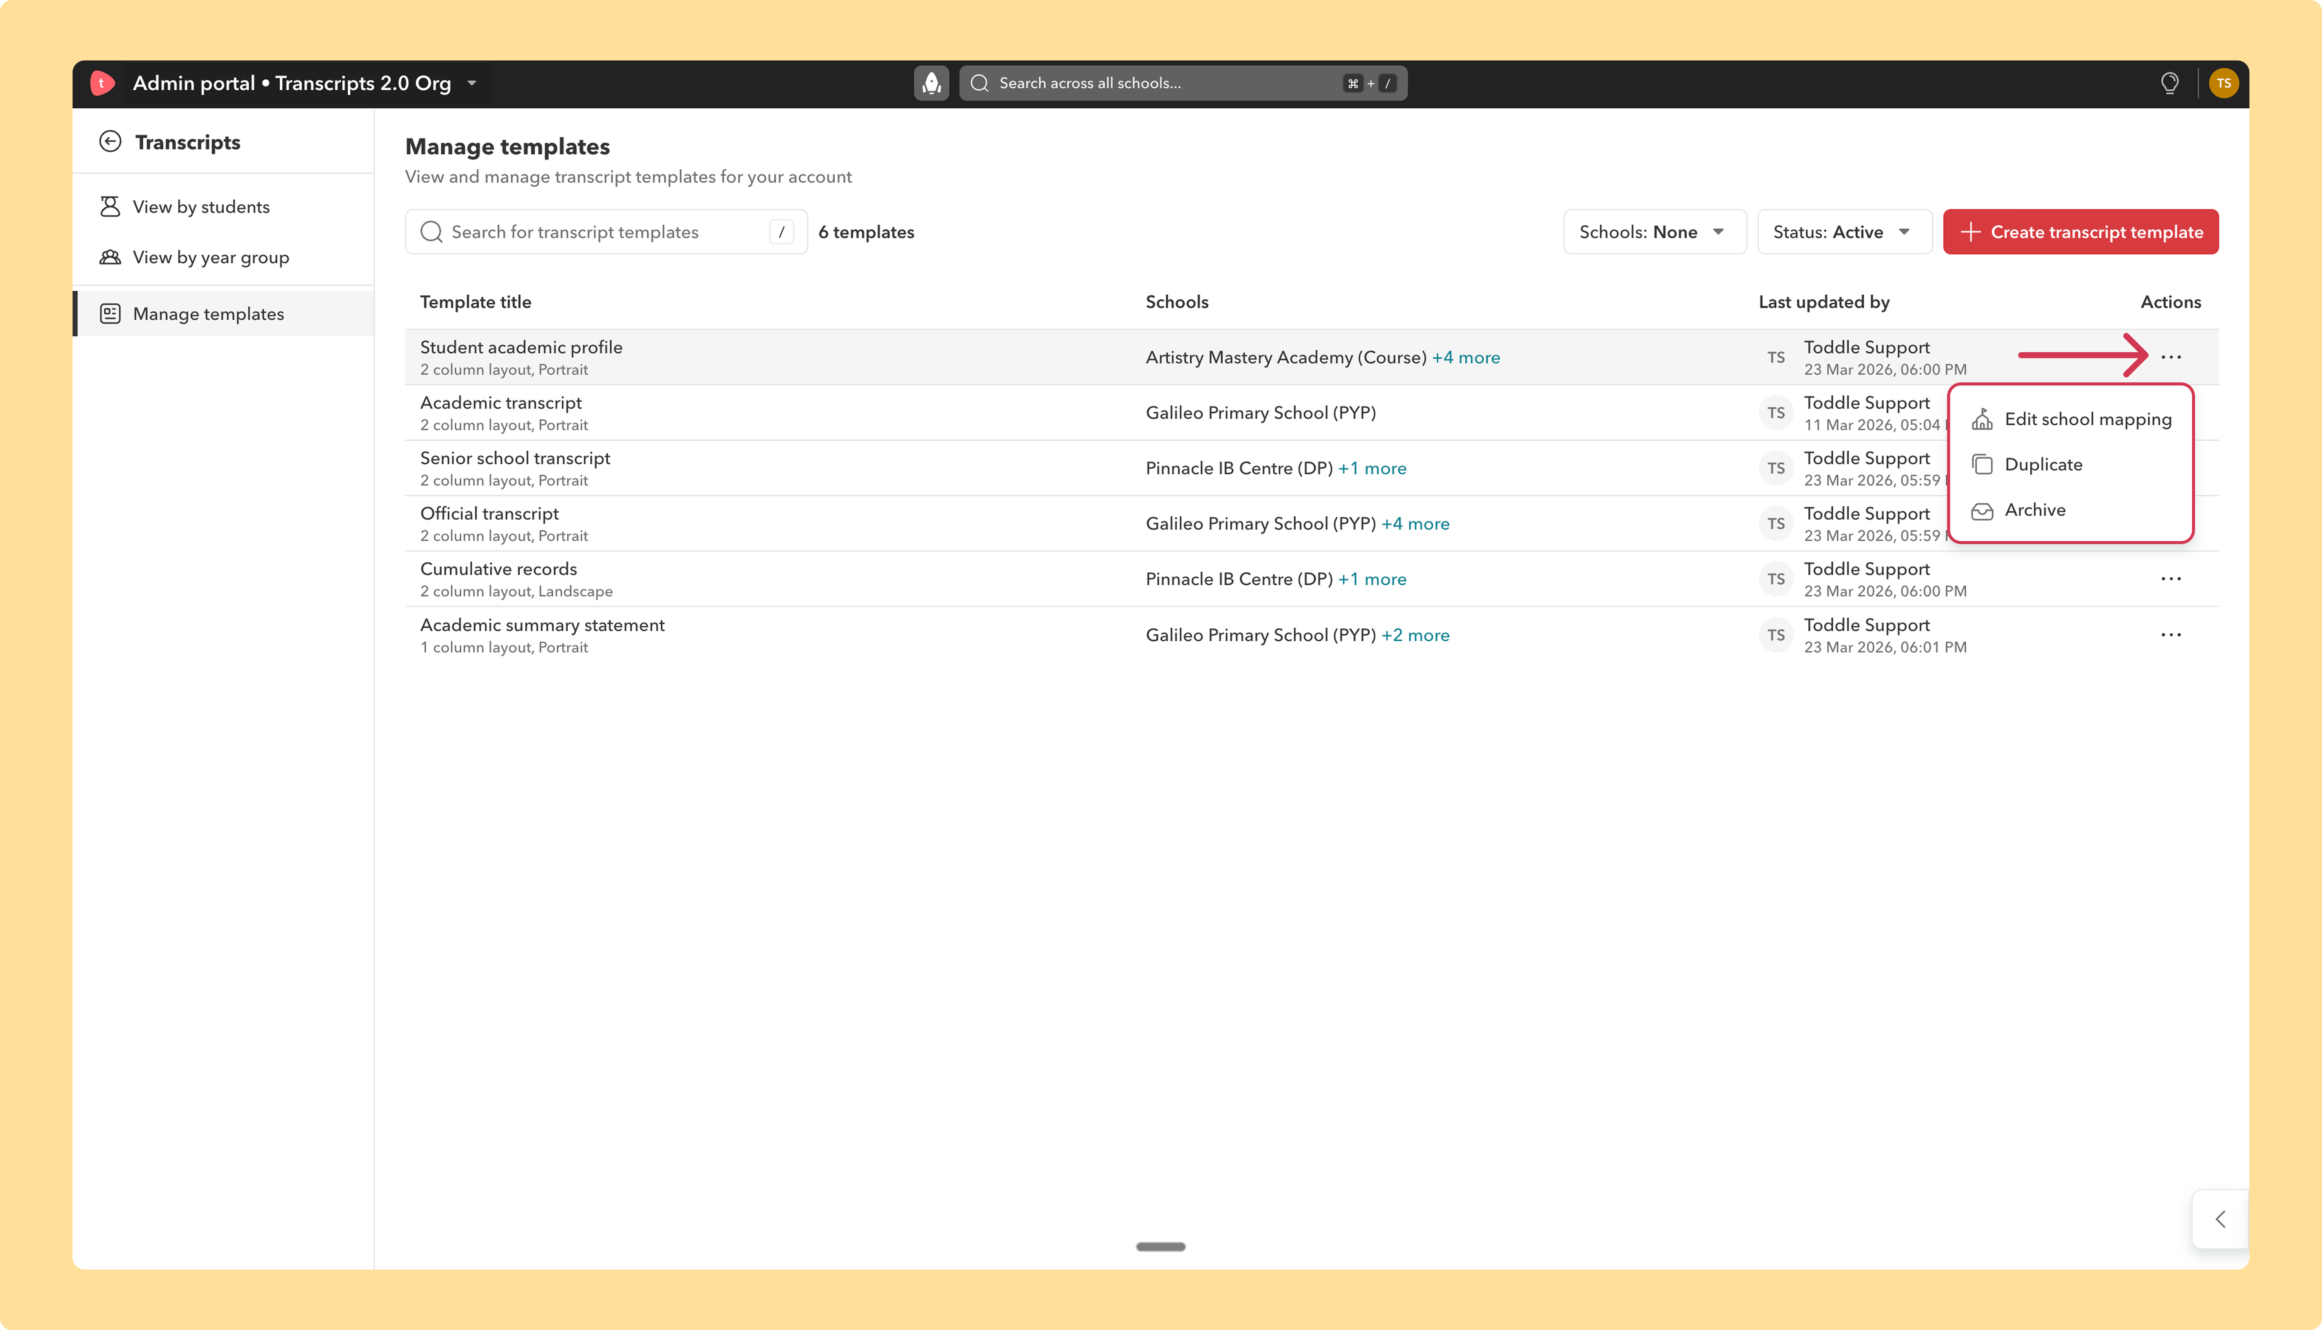This screenshot has height=1330, width=2322.
Task: Click the Template title column header
Action: pos(476,302)
